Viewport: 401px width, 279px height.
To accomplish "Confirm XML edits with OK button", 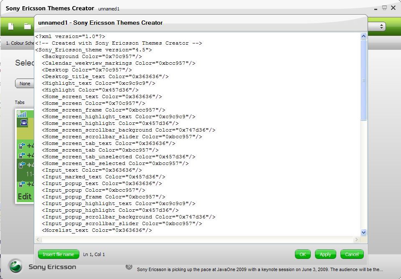I will tap(302, 254).
